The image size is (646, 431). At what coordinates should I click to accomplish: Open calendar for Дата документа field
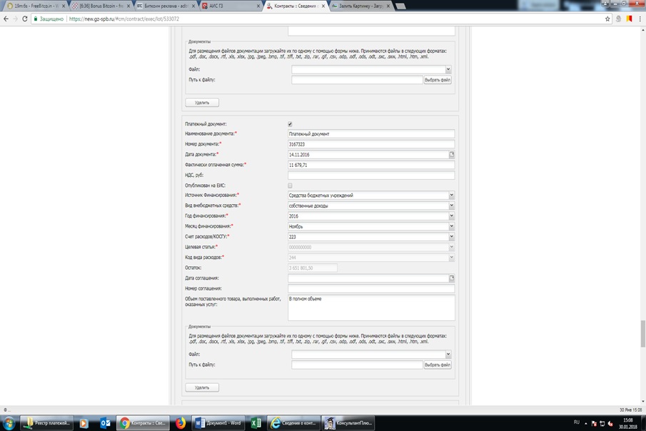pos(452,155)
